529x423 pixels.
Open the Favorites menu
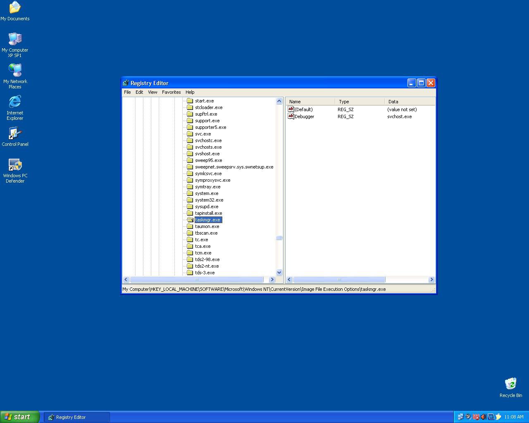tap(171, 92)
